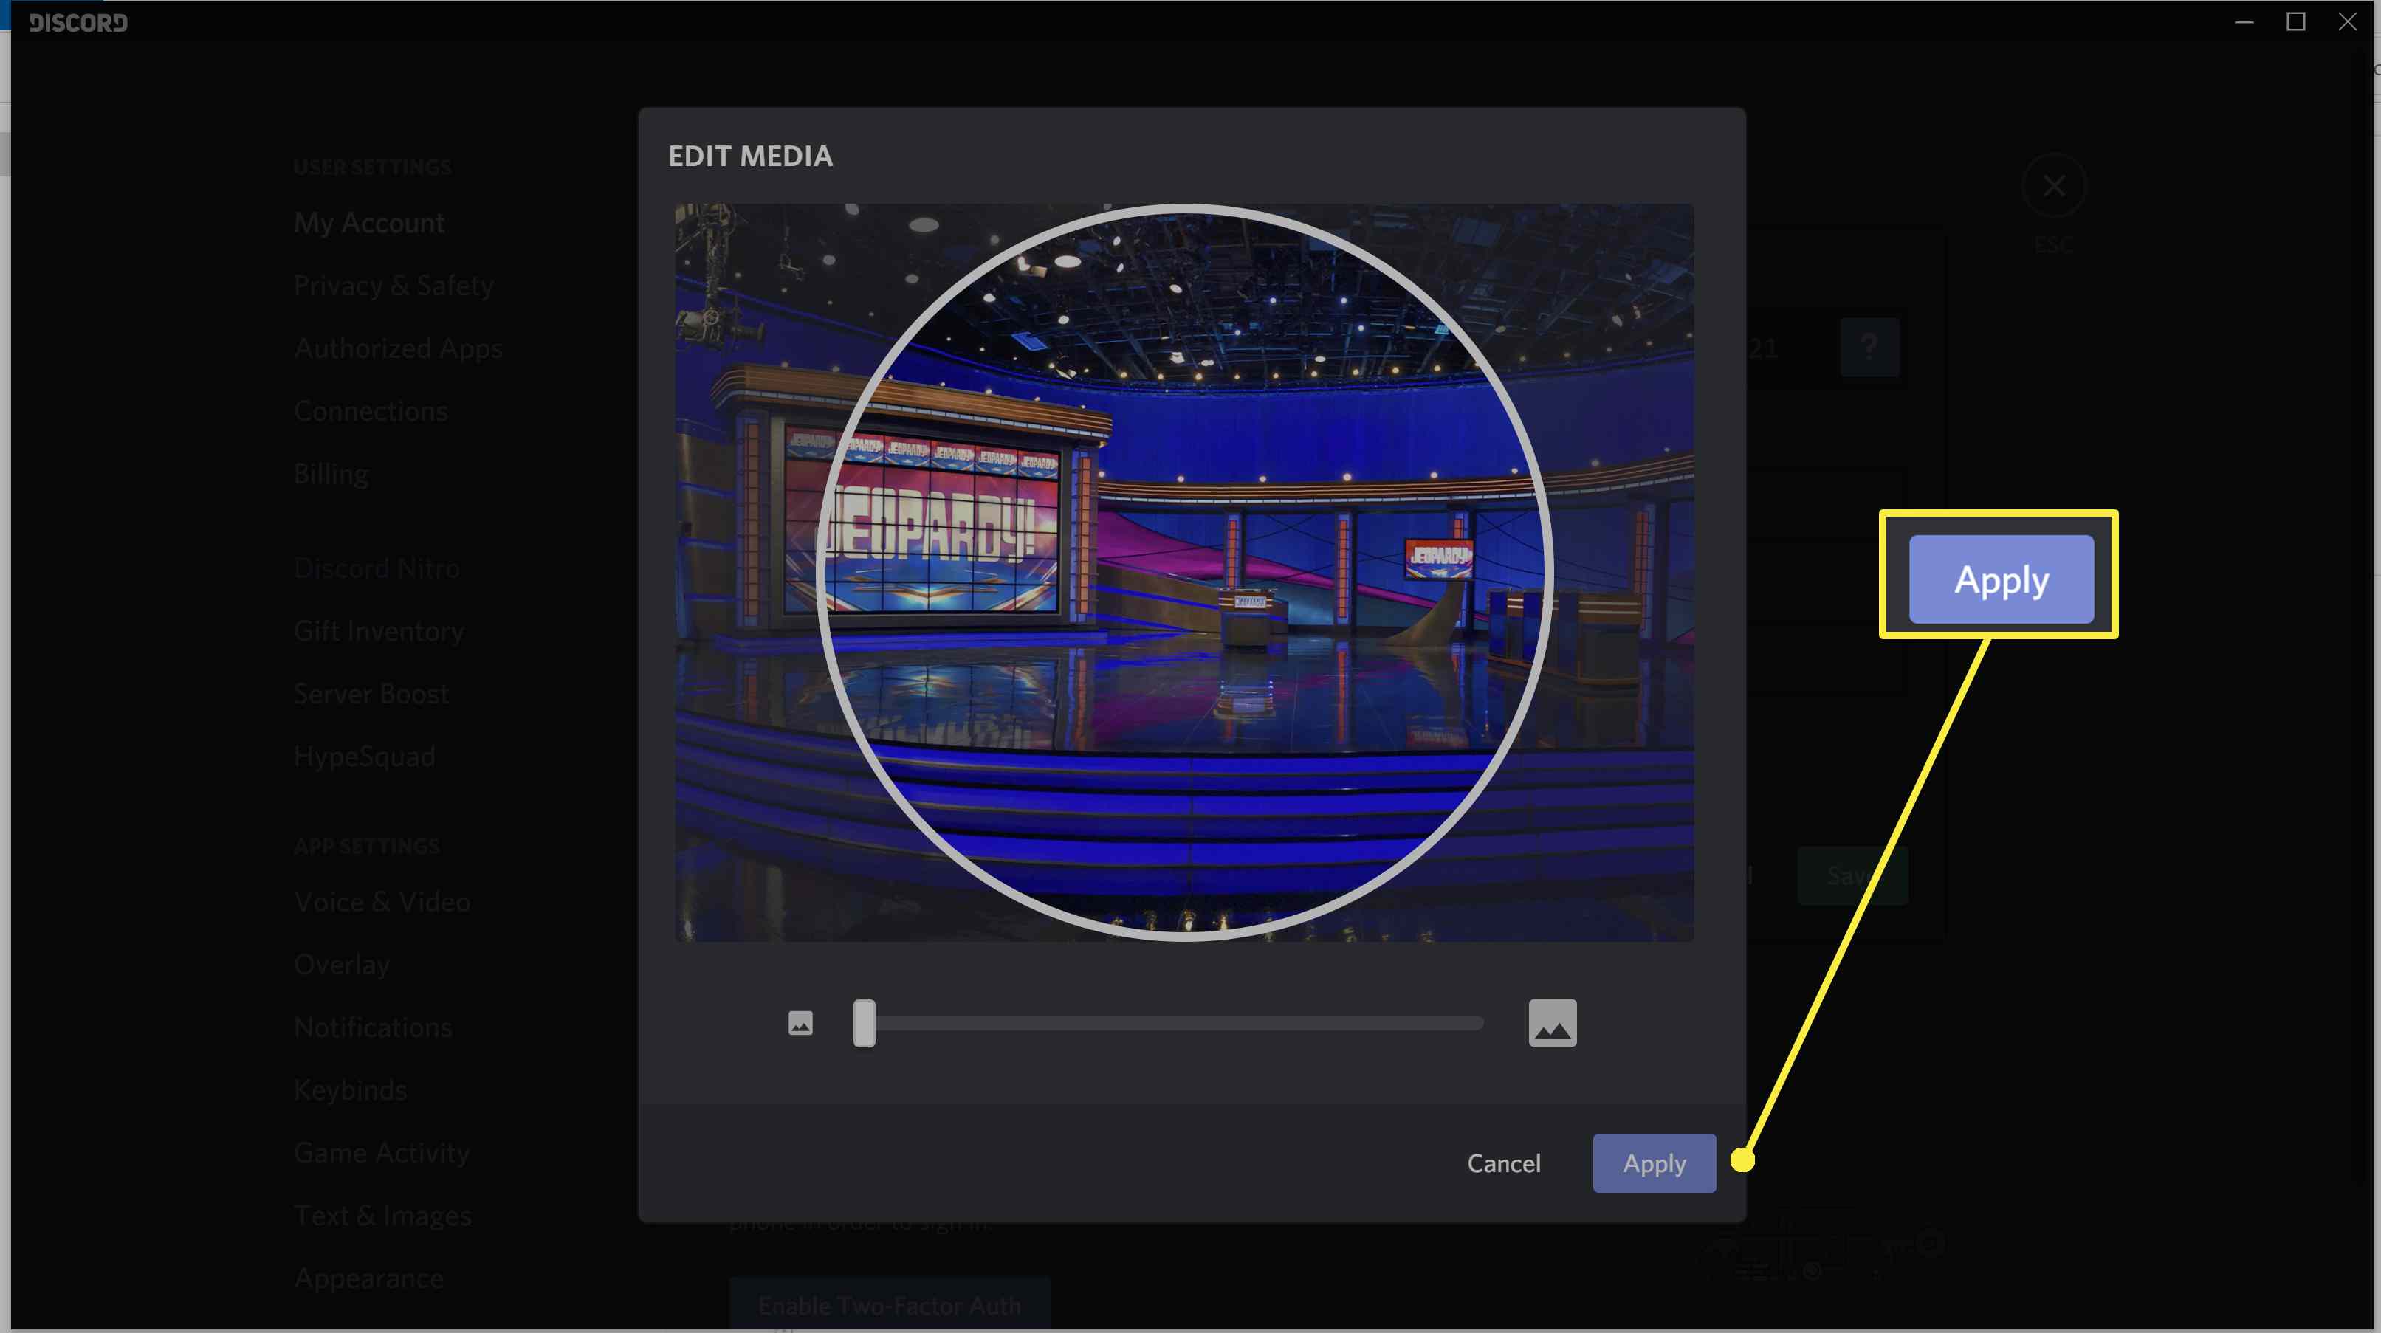Click the Connections settings item
This screenshot has height=1333, width=2381.
click(x=370, y=410)
